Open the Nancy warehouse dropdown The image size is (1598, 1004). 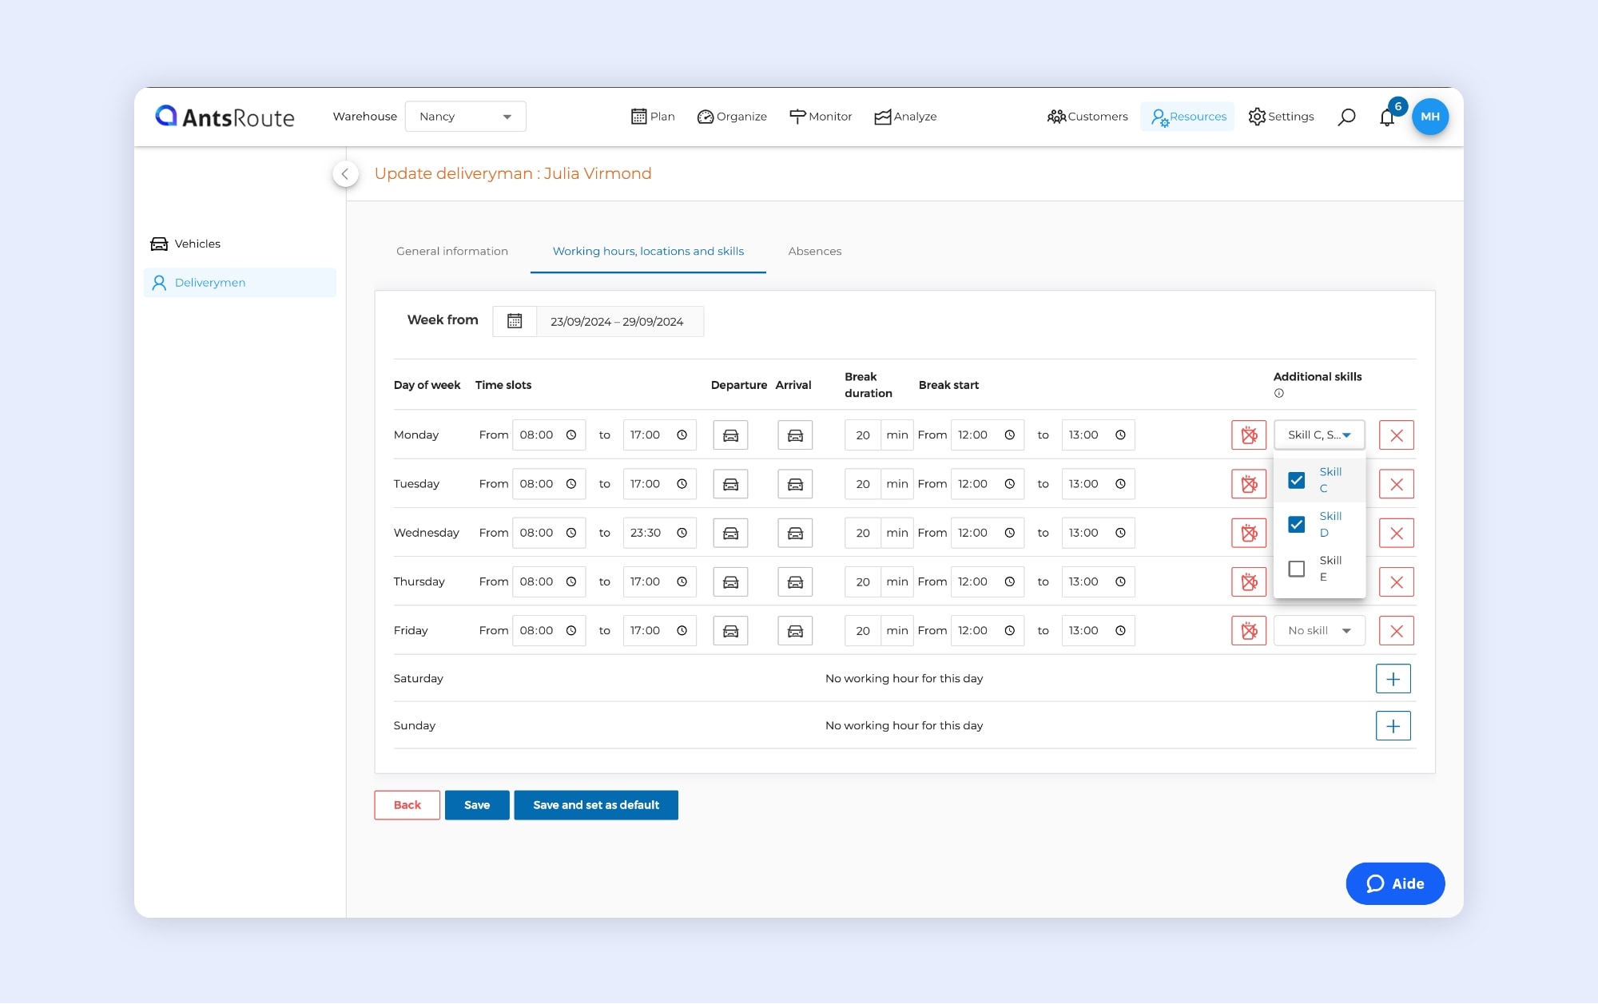point(465,117)
